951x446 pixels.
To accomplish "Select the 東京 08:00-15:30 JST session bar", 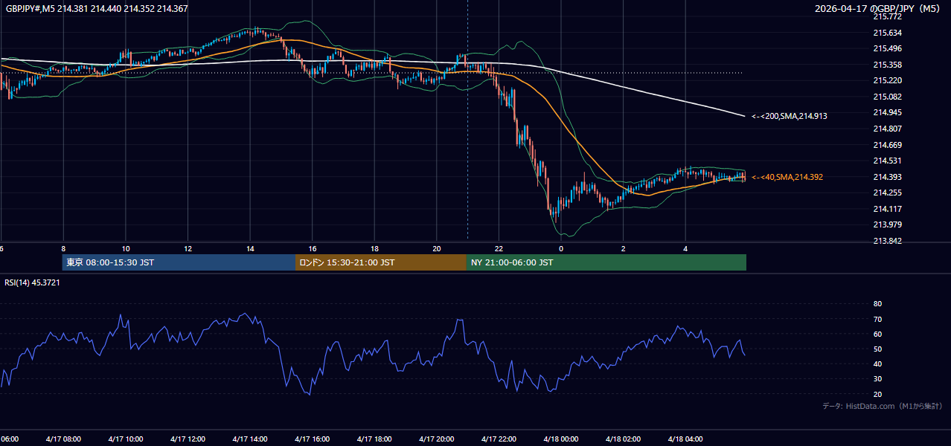I will pos(179,262).
